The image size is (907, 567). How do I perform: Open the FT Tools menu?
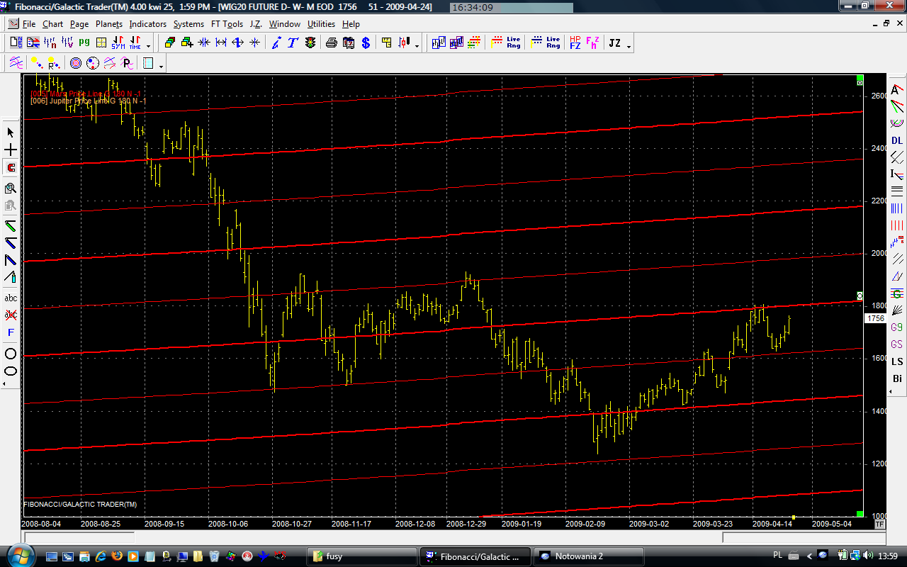point(227,24)
